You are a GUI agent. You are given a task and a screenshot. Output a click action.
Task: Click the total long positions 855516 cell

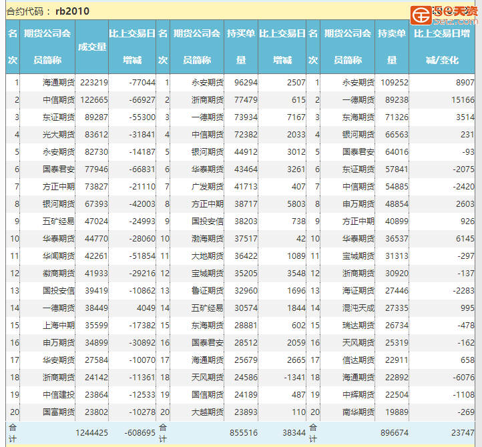243,433
